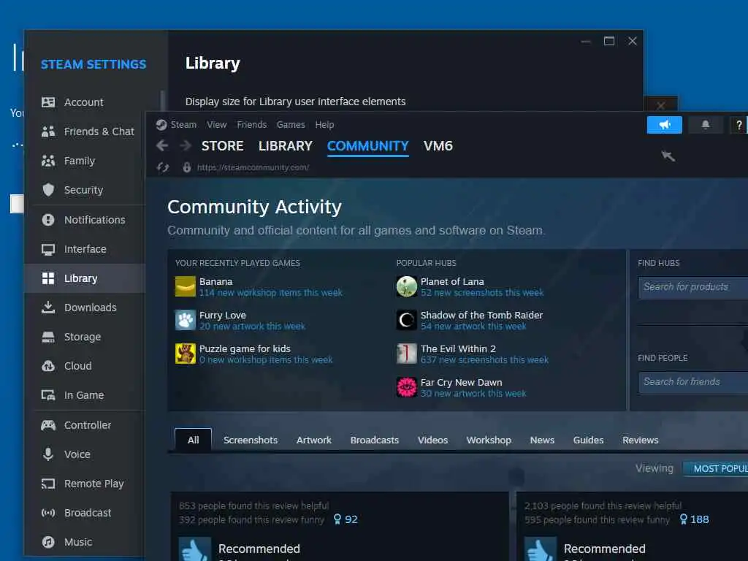The image size is (748, 561).
Task: Select the Interface monitor icon
Action: click(48, 249)
